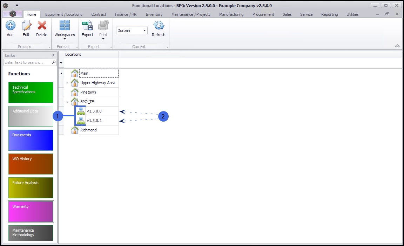Pin the Links panel

pyautogui.click(x=53, y=55)
